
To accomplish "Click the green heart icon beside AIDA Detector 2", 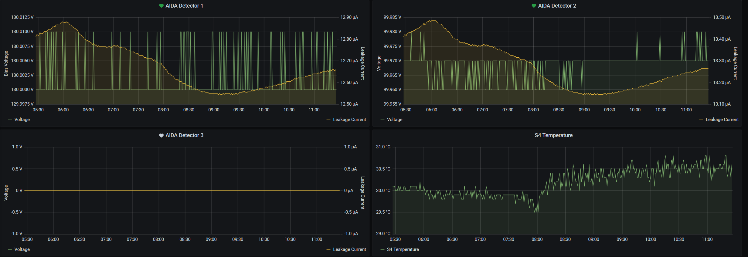I will coord(534,6).
